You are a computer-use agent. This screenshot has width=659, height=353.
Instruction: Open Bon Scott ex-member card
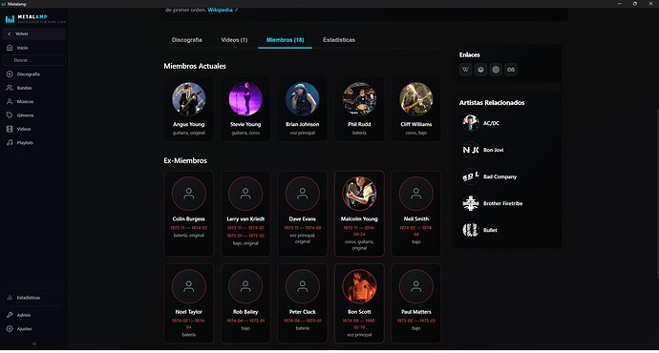click(359, 303)
